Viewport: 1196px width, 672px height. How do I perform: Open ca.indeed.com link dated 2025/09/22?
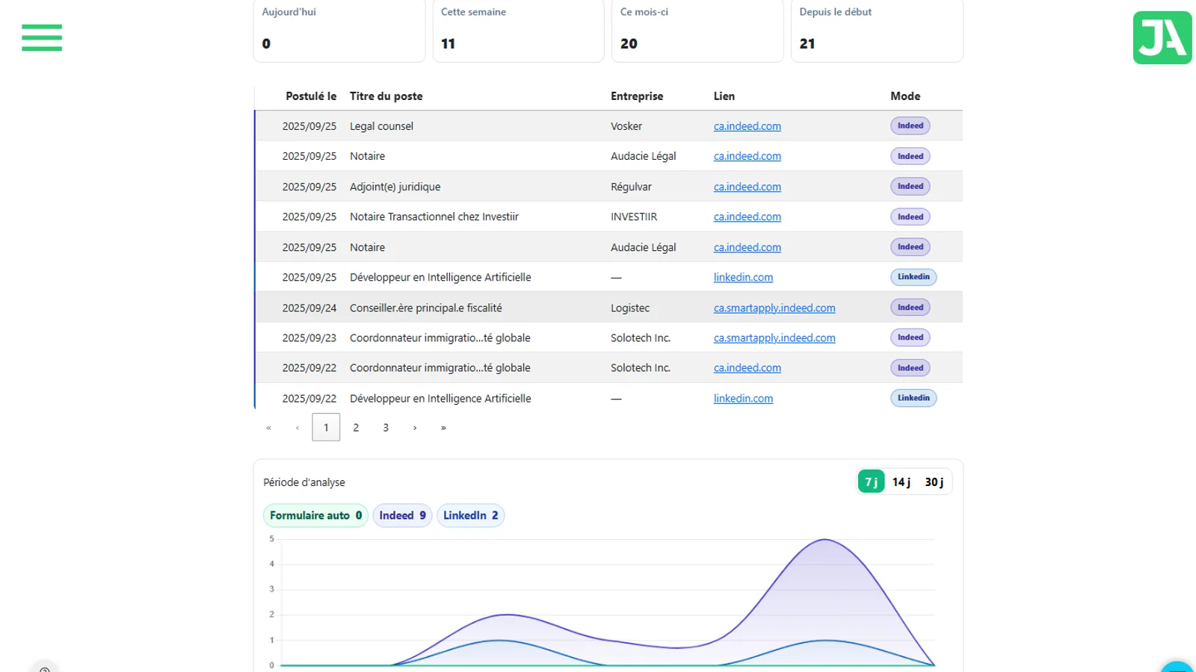tap(747, 367)
